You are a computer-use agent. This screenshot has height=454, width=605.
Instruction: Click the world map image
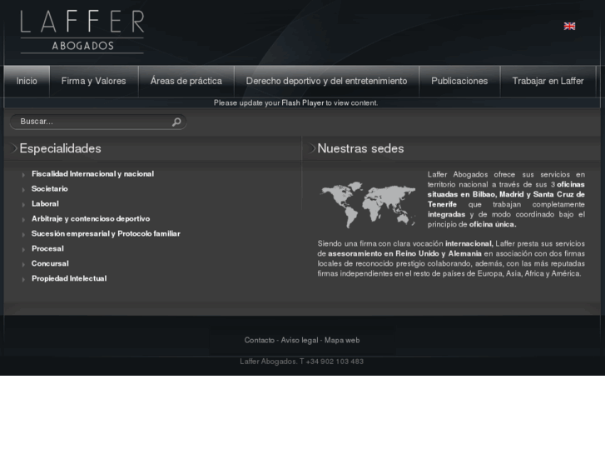368,204
